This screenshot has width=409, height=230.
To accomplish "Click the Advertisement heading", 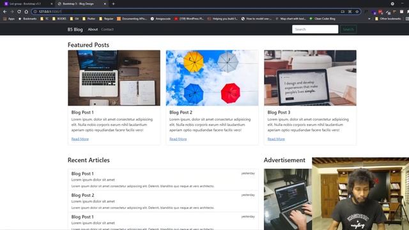I will pyautogui.click(x=284, y=160).
